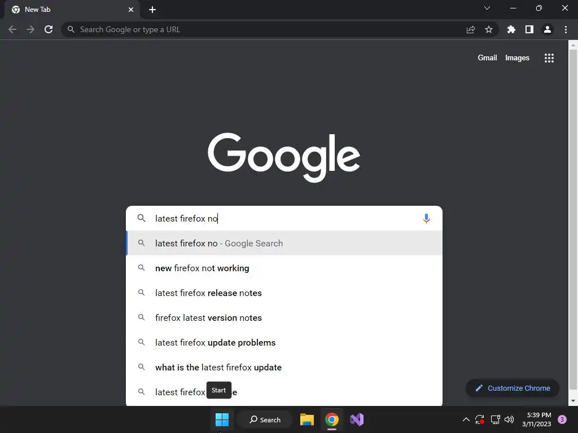Image resolution: width=578 pixels, height=433 pixels.
Task: Click the sync status tray icon
Action: click(480, 419)
